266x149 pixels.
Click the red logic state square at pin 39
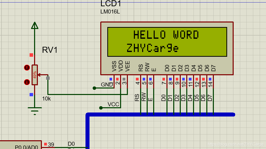coord(45,144)
